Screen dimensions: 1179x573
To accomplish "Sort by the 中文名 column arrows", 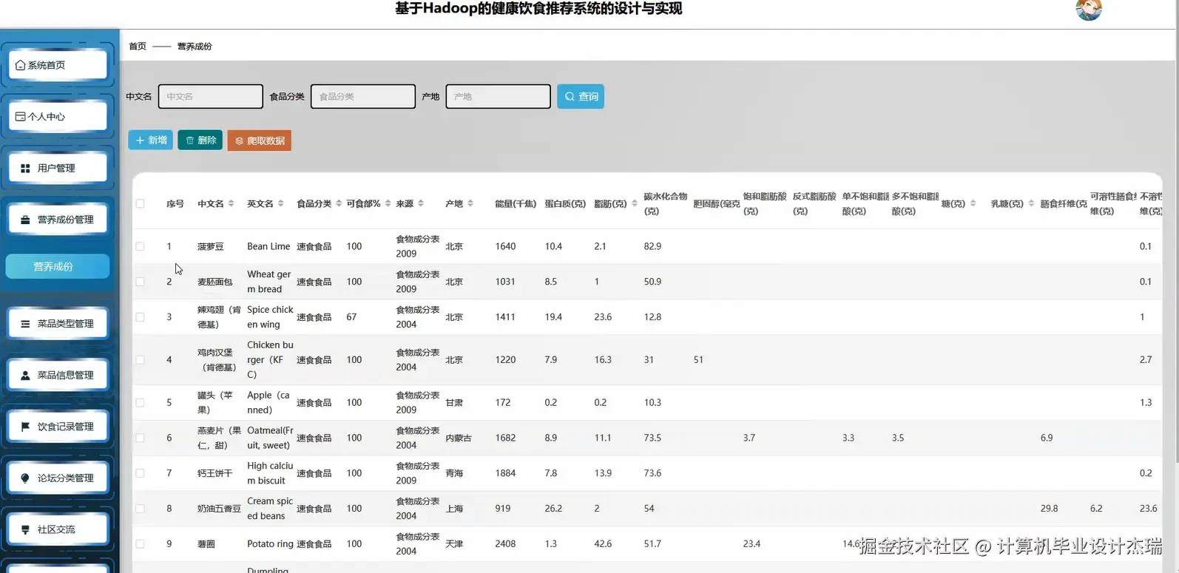I will click(x=231, y=203).
